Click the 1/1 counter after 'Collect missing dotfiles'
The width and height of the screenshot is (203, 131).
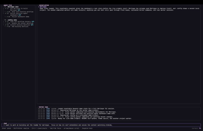pos(32,25)
